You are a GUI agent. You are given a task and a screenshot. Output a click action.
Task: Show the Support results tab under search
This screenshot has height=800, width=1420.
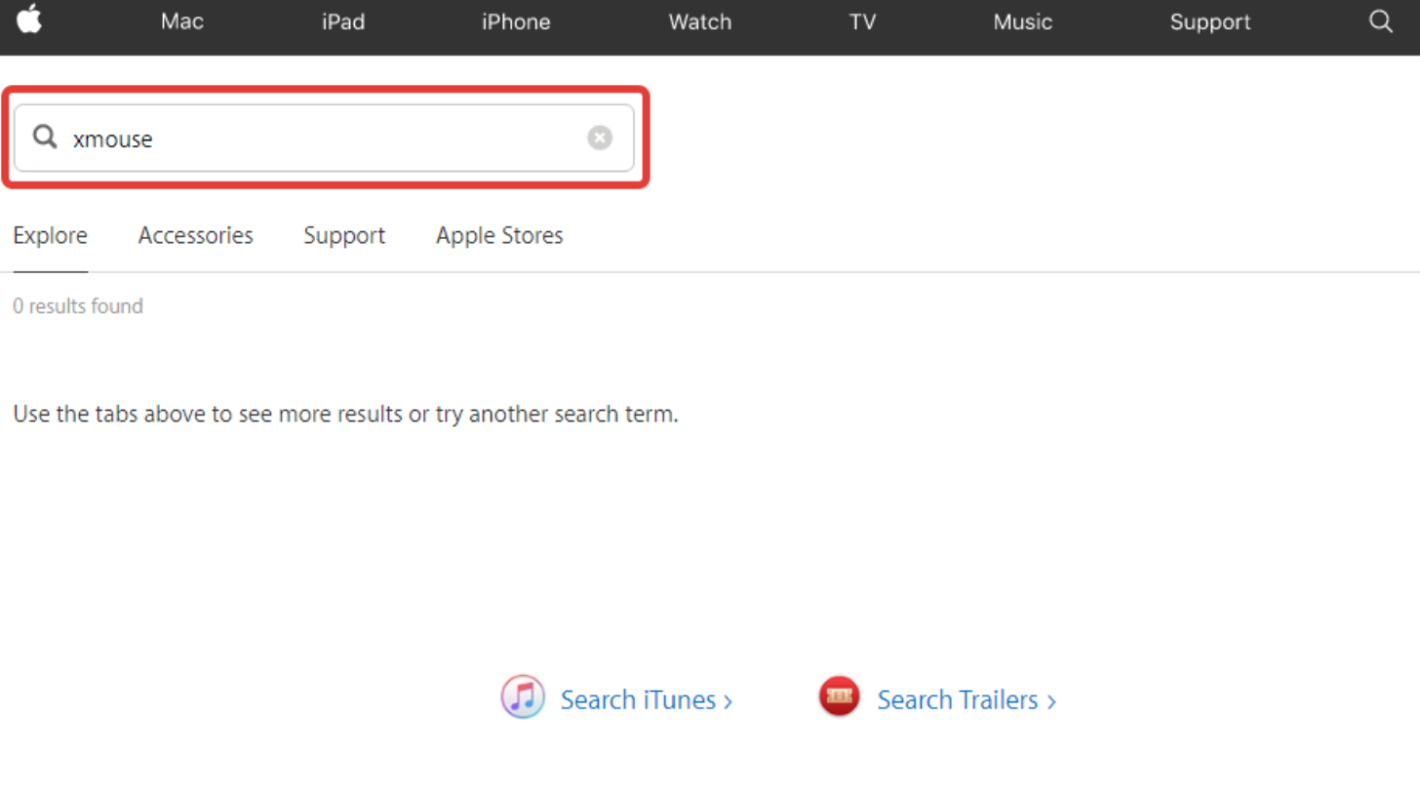click(x=344, y=235)
